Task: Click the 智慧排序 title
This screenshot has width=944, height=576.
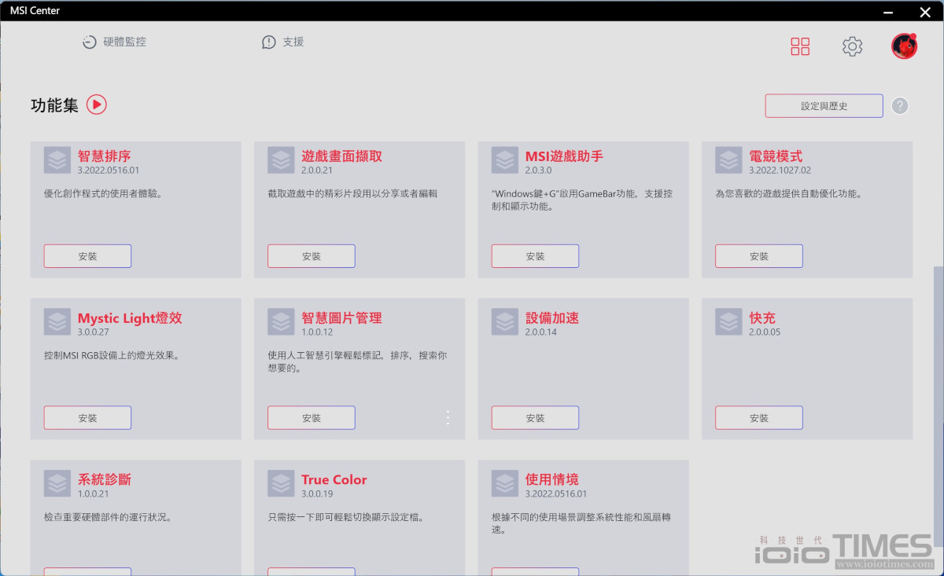Action: (104, 156)
